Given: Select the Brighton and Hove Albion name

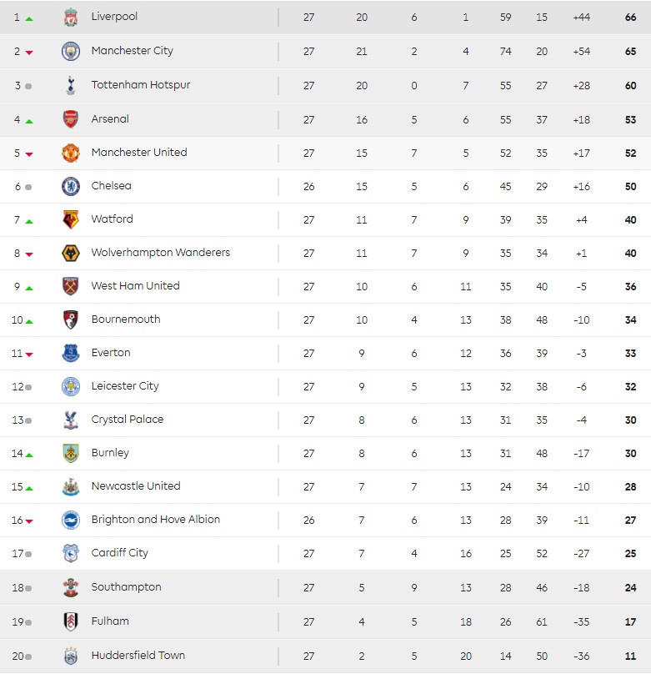Looking at the screenshot, I should tap(156, 520).
